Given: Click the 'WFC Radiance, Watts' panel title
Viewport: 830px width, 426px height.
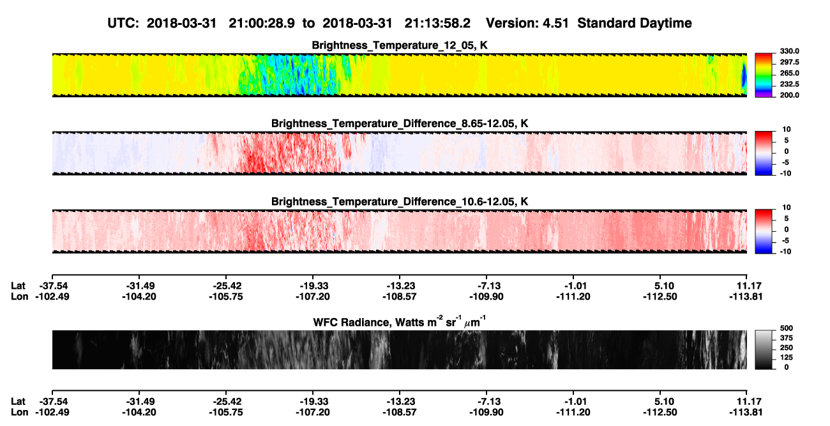Looking at the screenshot, I should click(x=400, y=322).
